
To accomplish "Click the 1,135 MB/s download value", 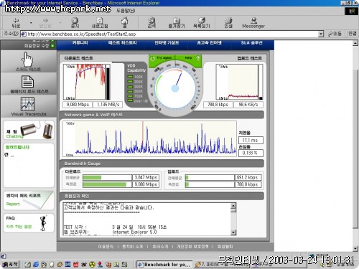I will (108, 105).
